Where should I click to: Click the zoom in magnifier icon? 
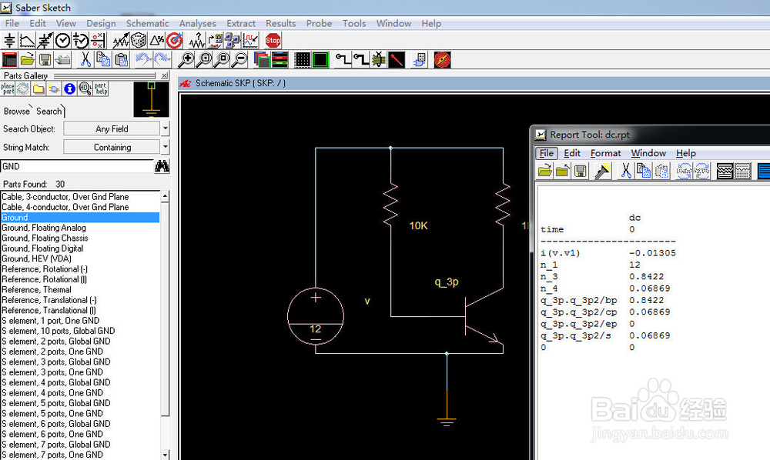(x=186, y=60)
